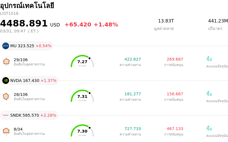Click the MU resistance value 422.627
Screen dimensions: 228x142
(x=133, y=59)
